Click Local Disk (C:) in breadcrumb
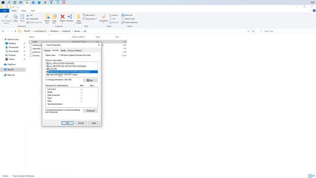316x178 pixels. [40, 31]
